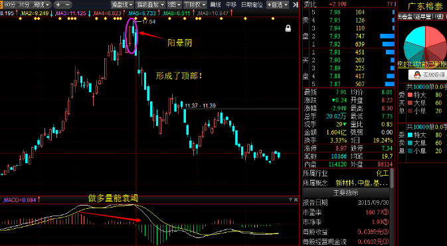
Task: Select the 平移 pan menu item
Action: coord(231,4)
